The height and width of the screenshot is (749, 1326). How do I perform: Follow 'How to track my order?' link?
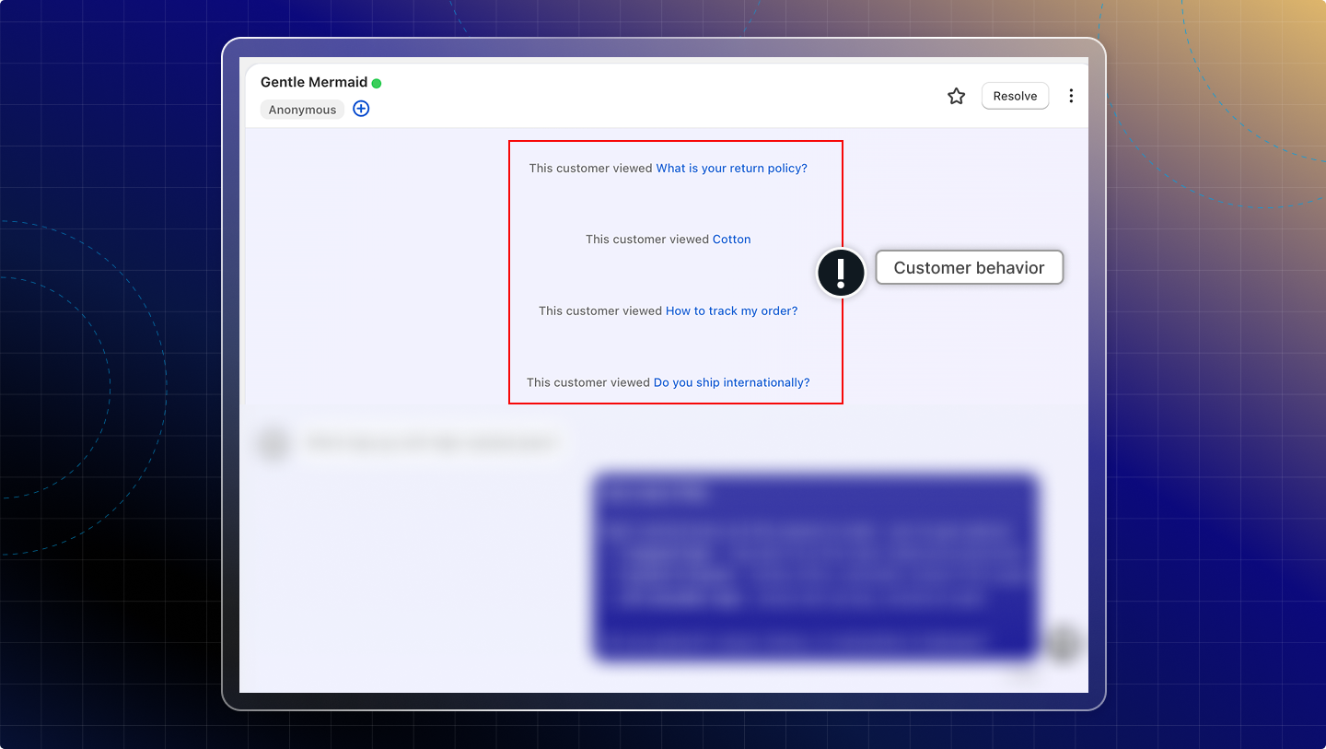731,311
